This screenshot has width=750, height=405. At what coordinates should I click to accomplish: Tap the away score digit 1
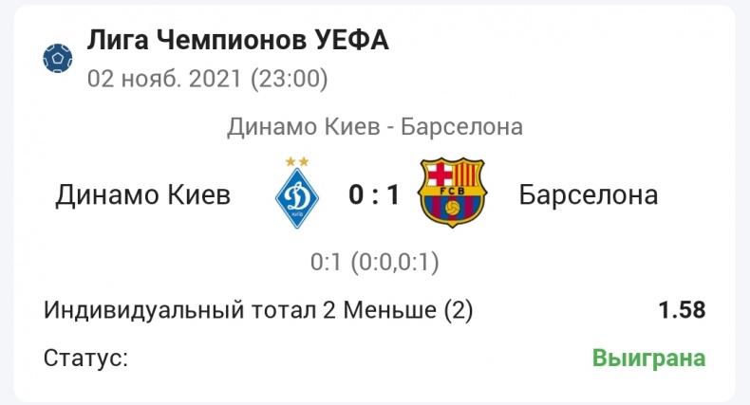pyautogui.click(x=393, y=194)
